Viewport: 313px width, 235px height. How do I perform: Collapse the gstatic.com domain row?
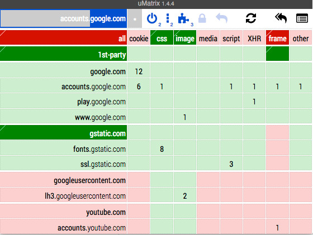63,132
